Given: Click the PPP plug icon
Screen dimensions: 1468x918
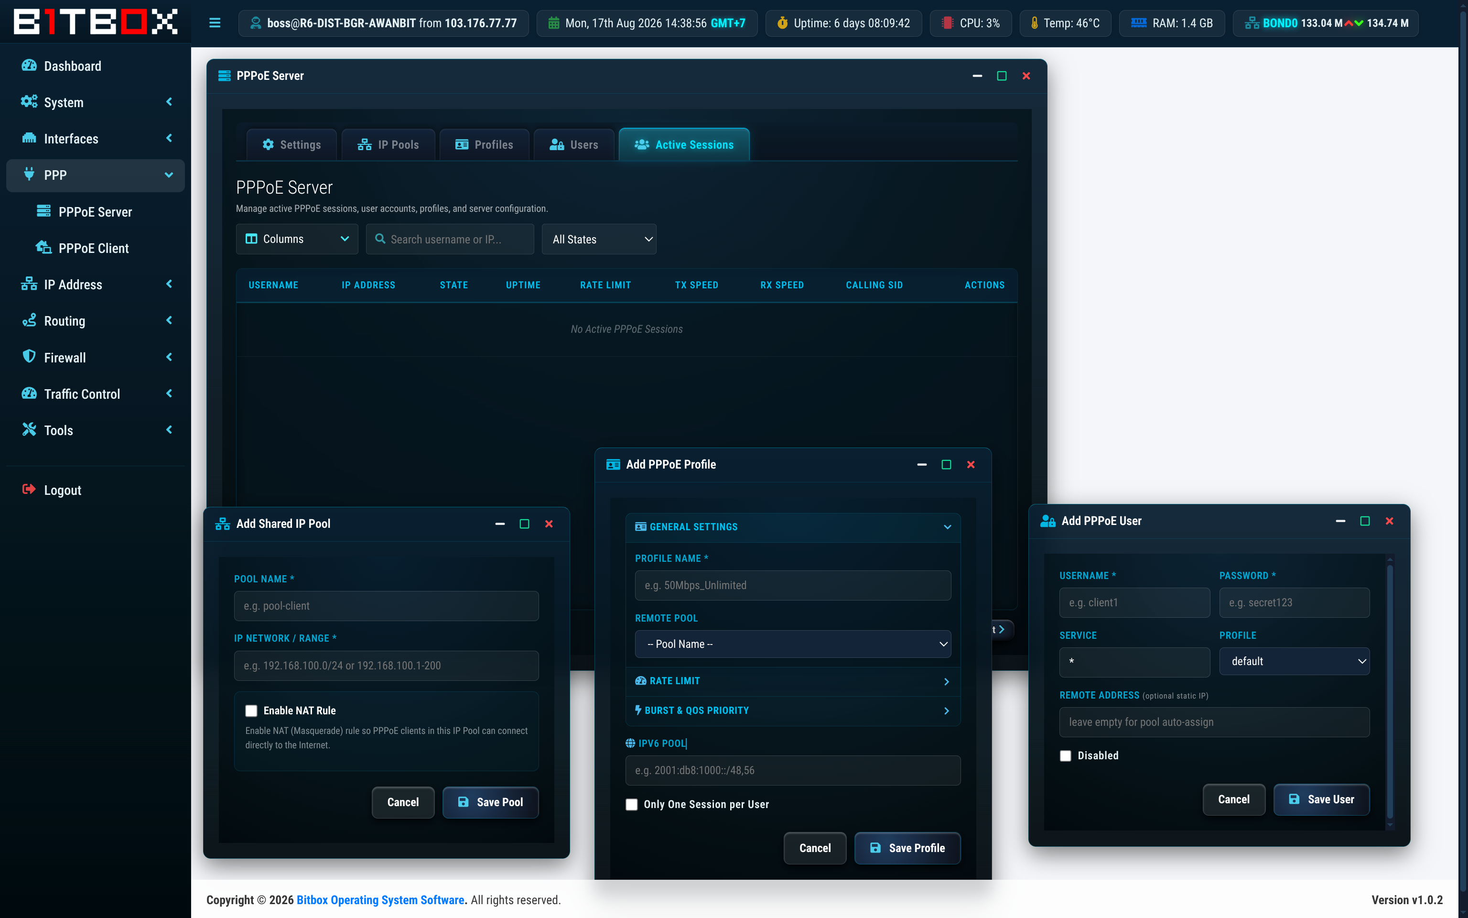Looking at the screenshot, I should [x=29, y=175].
